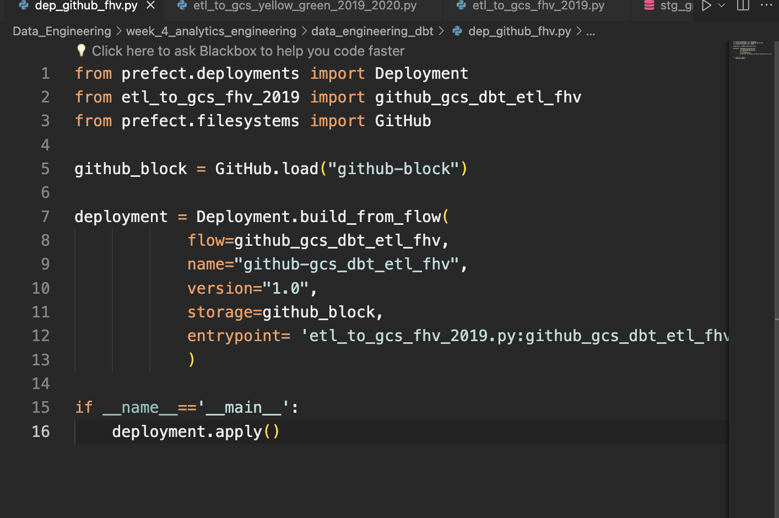Click the 'entrypoint=' parameter
779x518 pixels.
(x=239, y=336)
